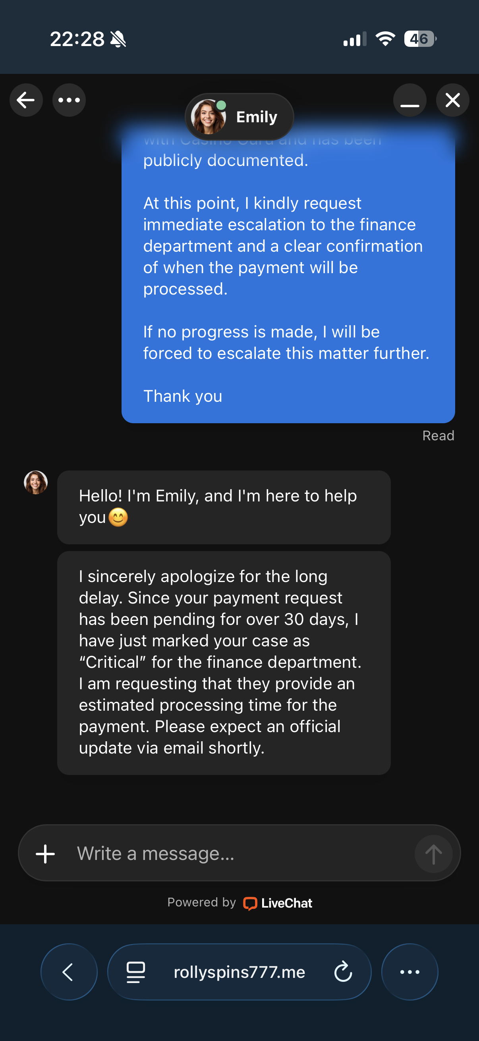Tap the apology message about 30 days
Viewport: 479px width, 1041px height.
pos(224,662)
